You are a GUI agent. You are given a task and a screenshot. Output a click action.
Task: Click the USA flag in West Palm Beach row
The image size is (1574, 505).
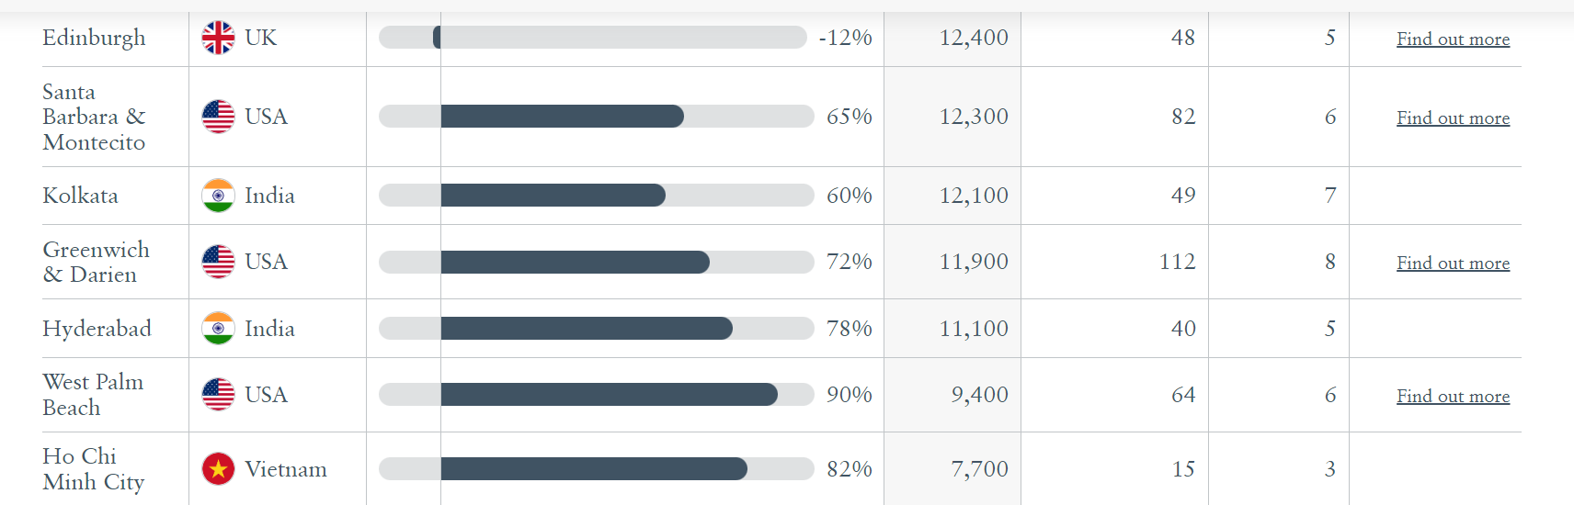click(x=218, y=395)
